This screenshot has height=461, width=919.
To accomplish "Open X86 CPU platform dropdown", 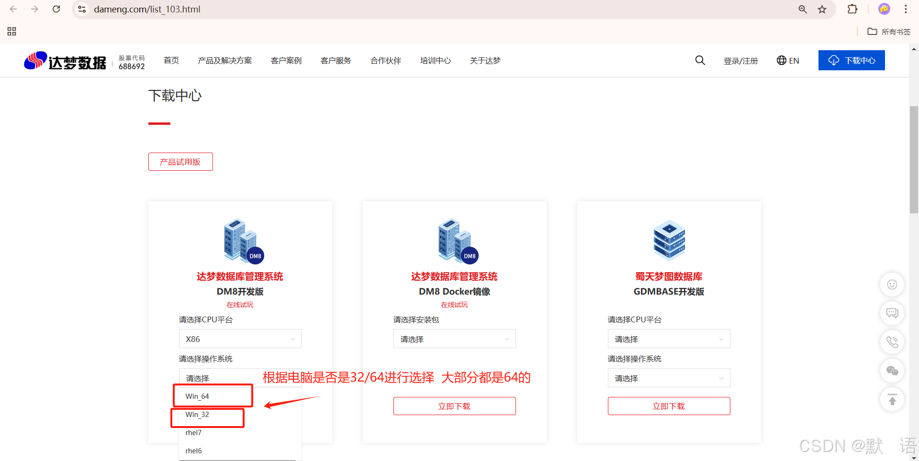I will 240,339.
